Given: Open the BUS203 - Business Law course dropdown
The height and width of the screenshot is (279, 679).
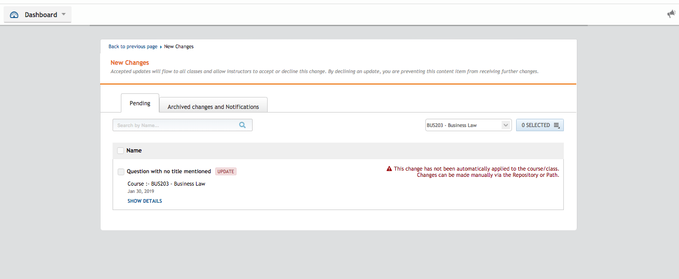Looking at the screenshot, I should [x=468, y=125].
